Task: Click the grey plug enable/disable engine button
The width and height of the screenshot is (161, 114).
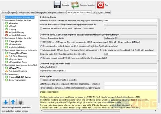Action: [20, 102]
